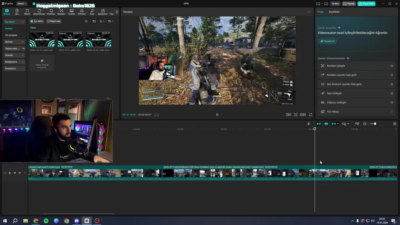Select the 2026-01-07 media clip thumbnail

click(x=42, y=39)
